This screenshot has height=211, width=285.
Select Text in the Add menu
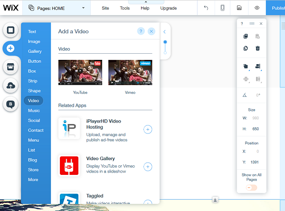point(32,32)
